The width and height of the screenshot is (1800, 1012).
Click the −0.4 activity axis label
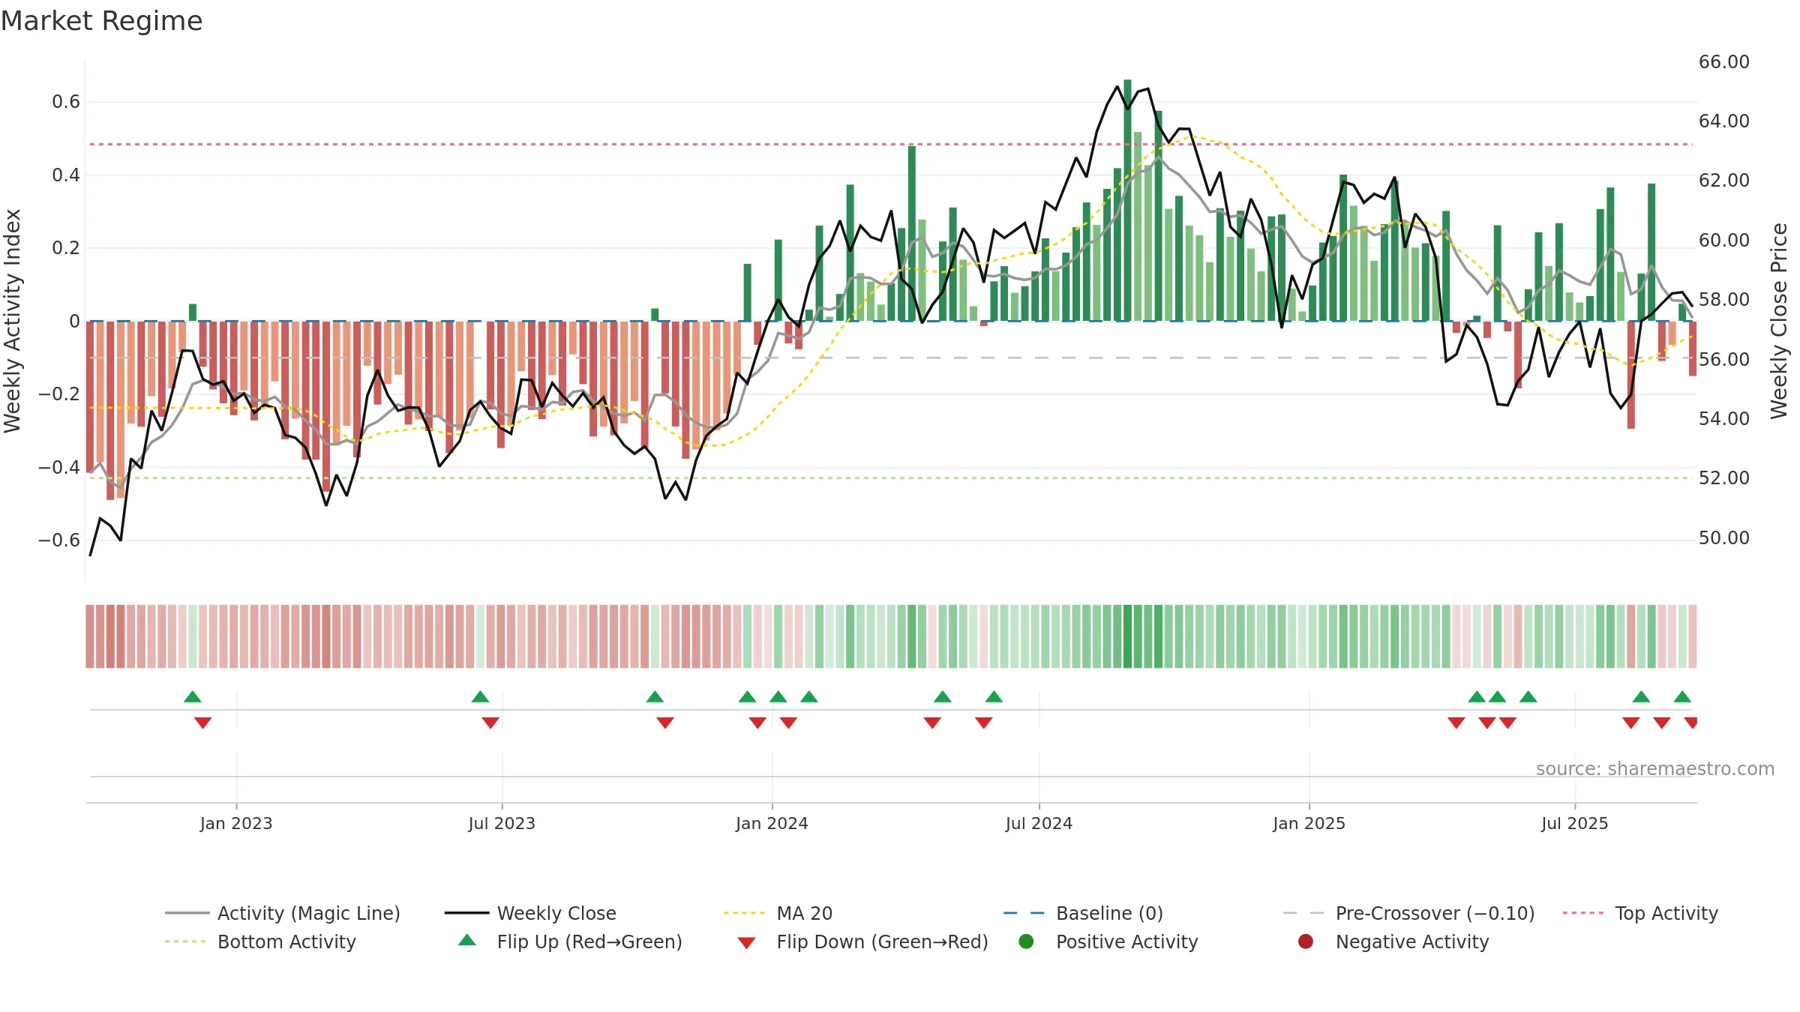click(x=58, y=468)
